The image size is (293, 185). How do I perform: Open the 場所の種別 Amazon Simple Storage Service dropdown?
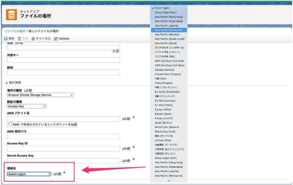pos(40,95)
